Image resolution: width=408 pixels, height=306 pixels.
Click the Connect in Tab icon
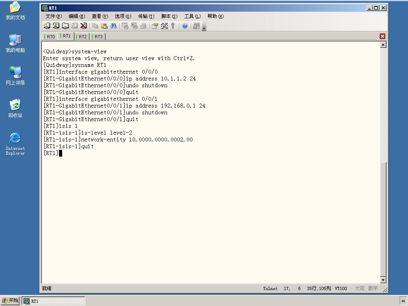tap(65, 26)
